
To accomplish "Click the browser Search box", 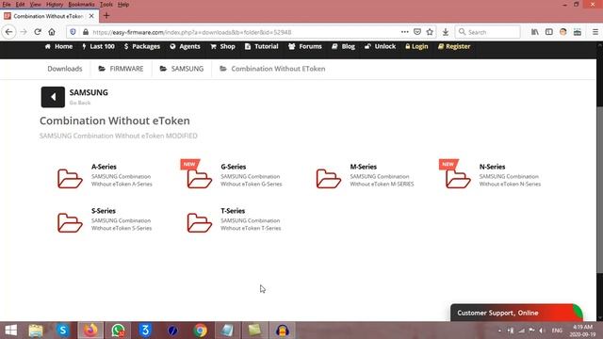I will (x=488, y=32).
